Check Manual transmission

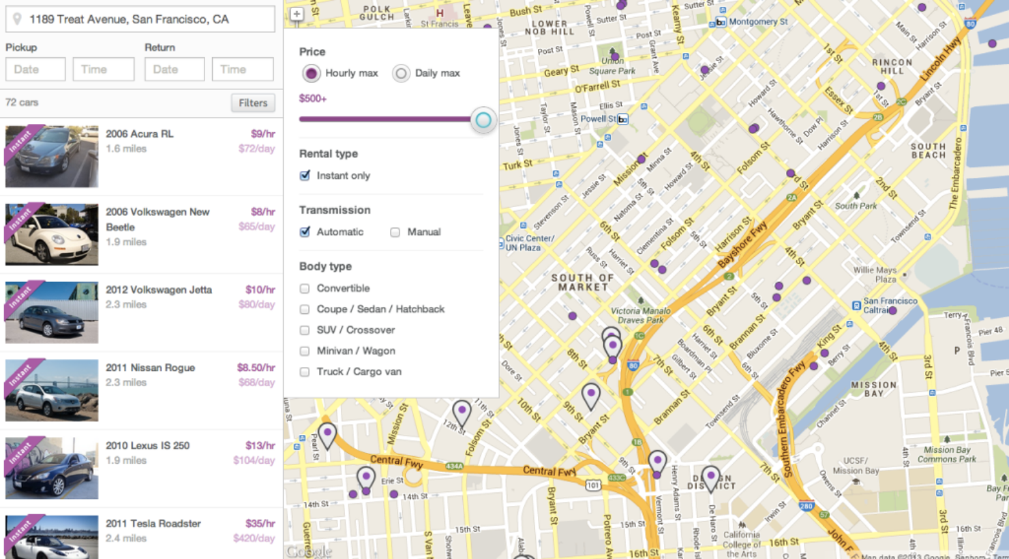(x=395, y=232)
